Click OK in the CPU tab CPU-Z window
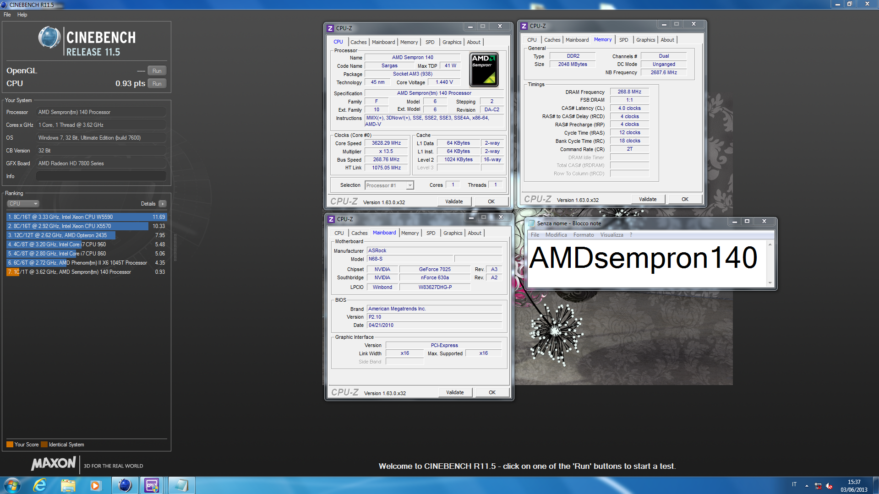The image size is (879, 494). pos(491,201)
